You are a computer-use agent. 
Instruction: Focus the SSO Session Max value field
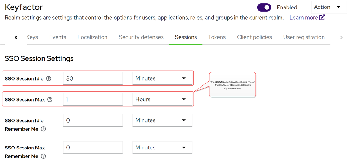click(93, 99)
